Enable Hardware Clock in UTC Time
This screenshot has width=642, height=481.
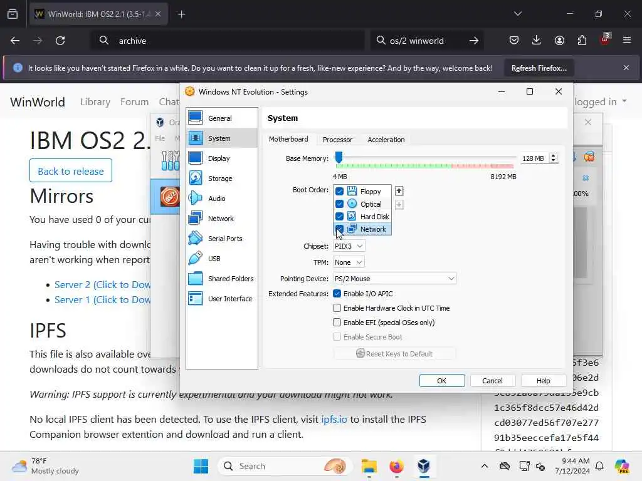(x=337, y=308)
